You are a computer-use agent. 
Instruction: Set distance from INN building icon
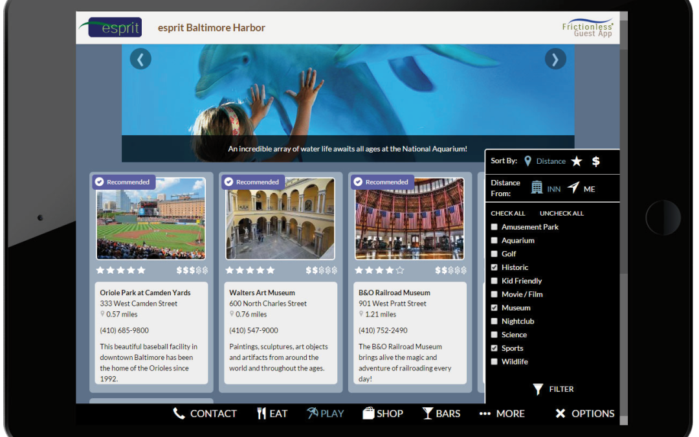point(537,188)
